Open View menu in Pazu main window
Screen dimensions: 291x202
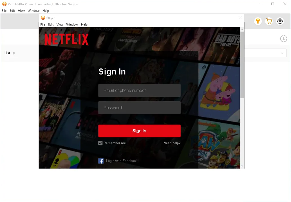(x=21, y=11)
